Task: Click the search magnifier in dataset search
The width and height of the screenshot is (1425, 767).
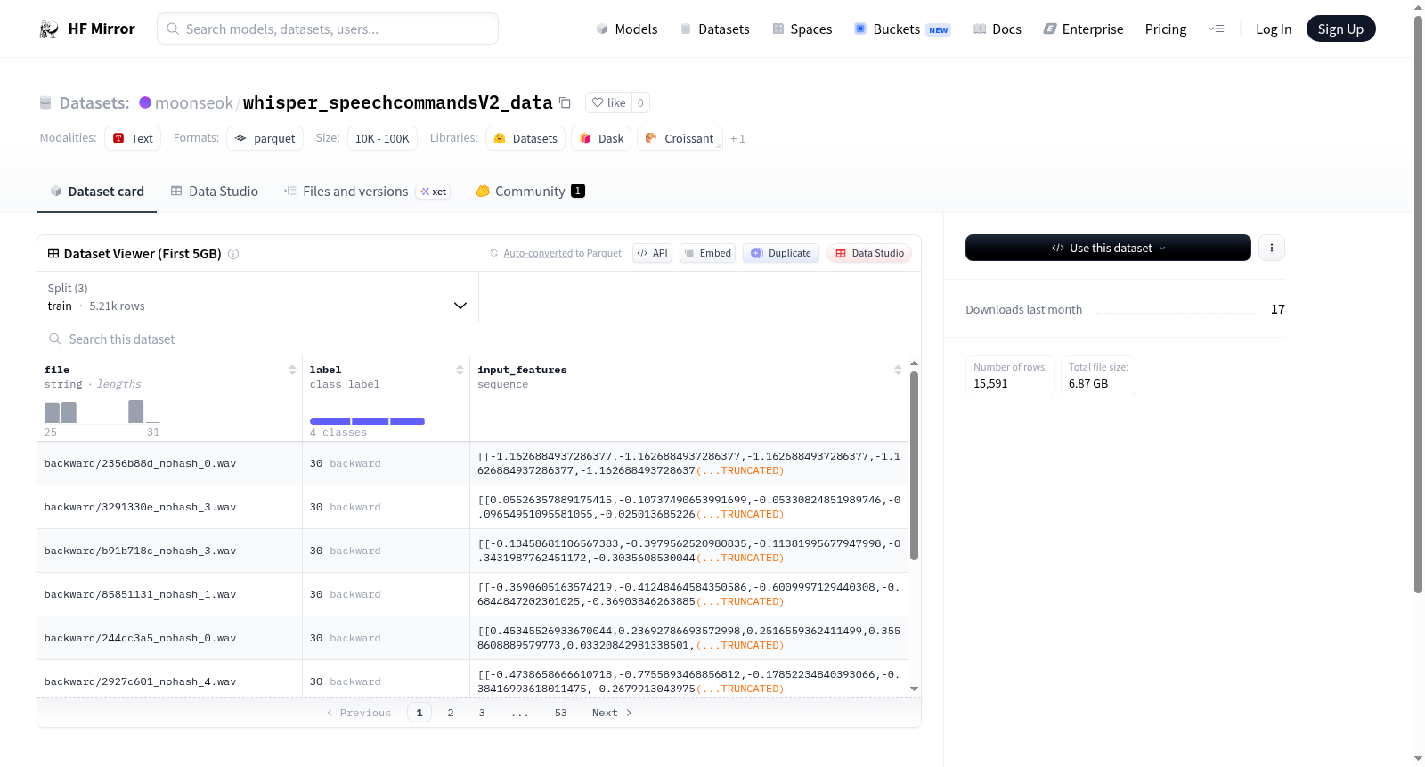Action: tap(55, 339)
